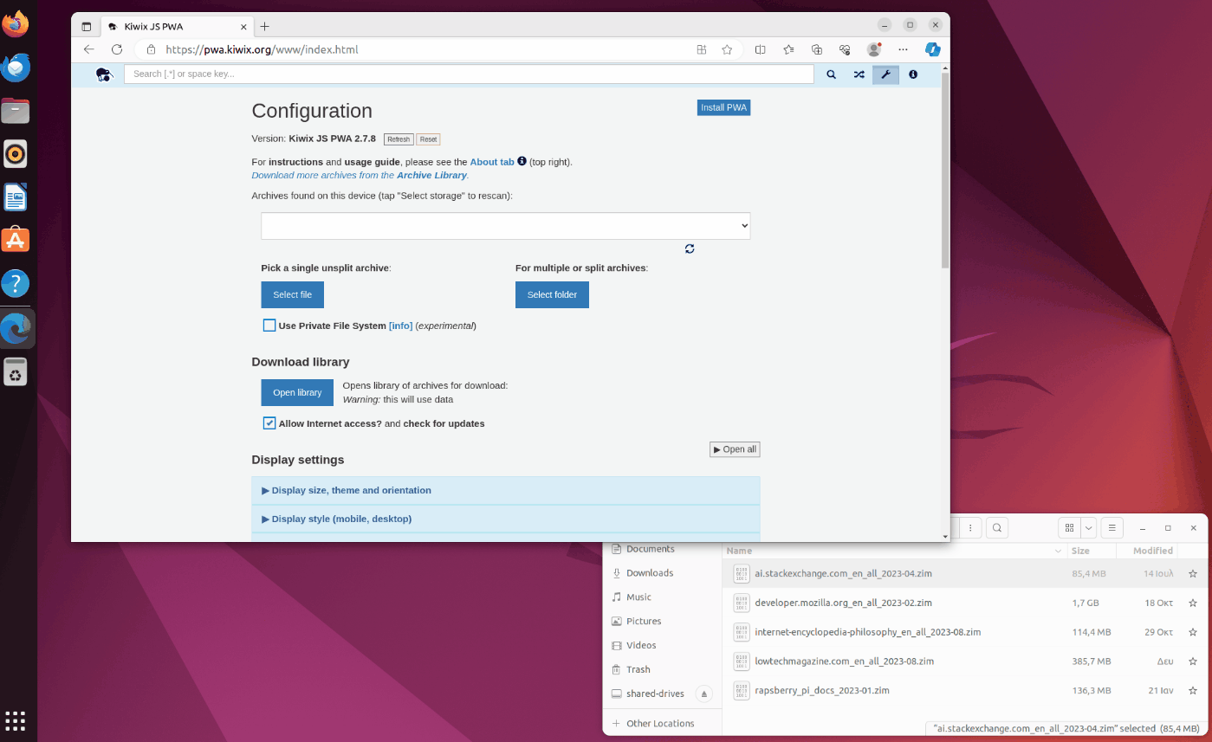
Task: Click the browser back arrow
Action: tap(88, 49)
